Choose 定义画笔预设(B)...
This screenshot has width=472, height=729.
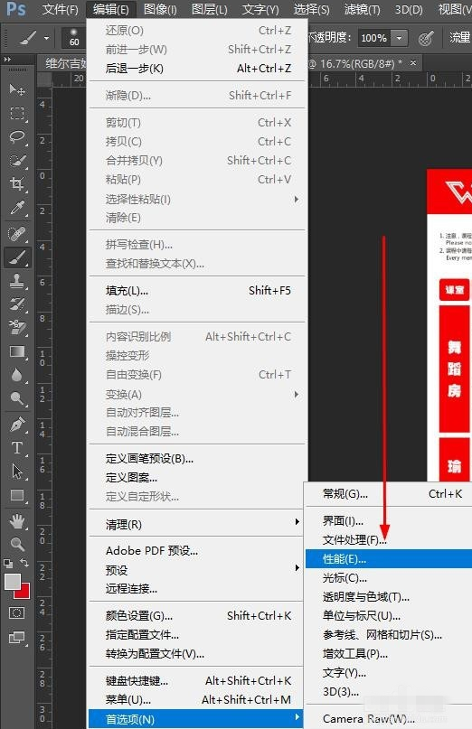pyautogui.click(x=197, y=459)
